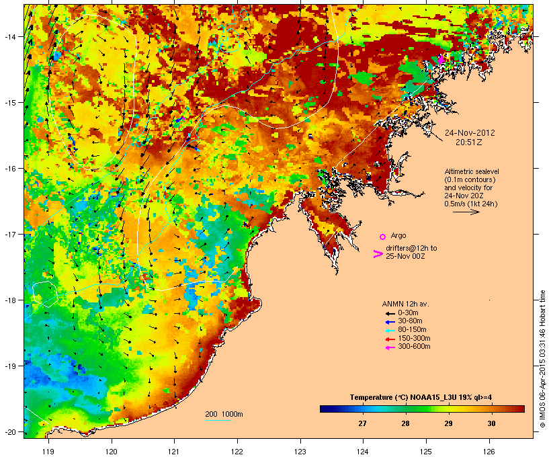Image resolution: width=551 pixels, height=457 pixels.
Task: Click the 30 label on temperature scale
Action: point(491,423)
